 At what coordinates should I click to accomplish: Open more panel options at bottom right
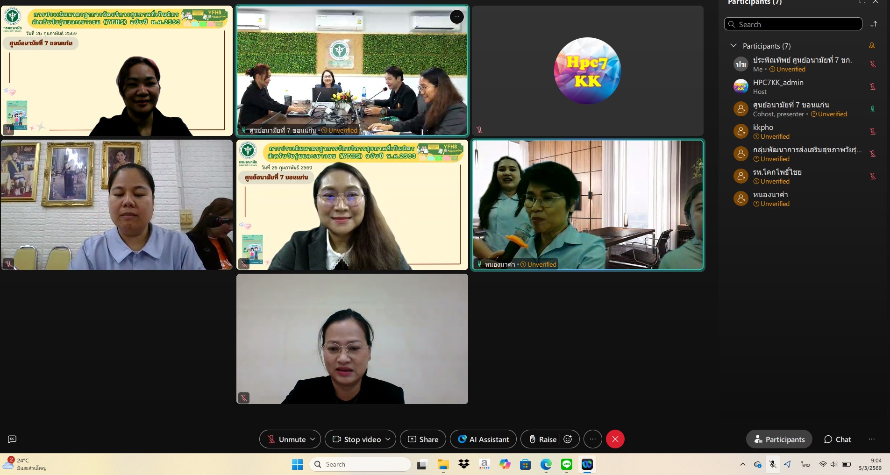point(871,439)
